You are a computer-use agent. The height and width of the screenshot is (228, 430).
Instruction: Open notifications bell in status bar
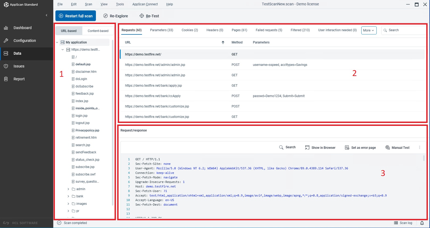(x=422, y=223)
